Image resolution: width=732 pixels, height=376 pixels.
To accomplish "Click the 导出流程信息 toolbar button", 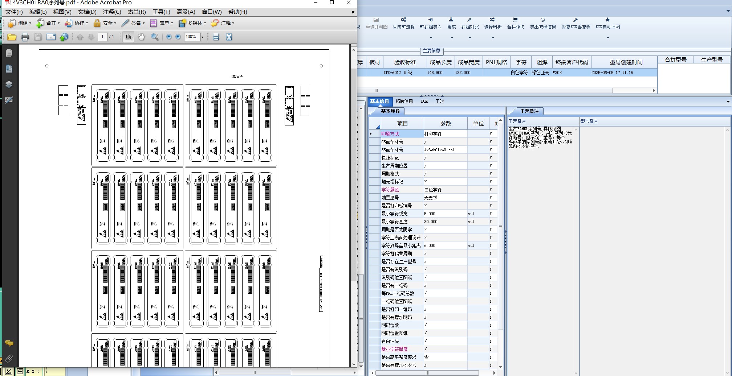I will pyautogui.click(x=543, y=24).
